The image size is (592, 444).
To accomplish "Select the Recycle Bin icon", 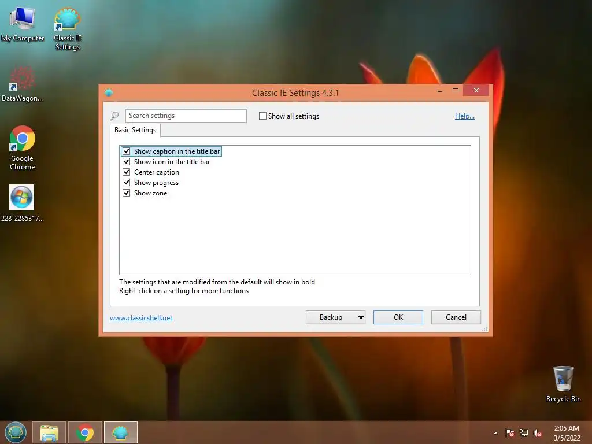I will pyautogui.click(x=563, y=384).
